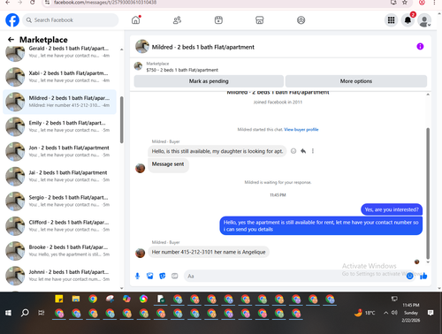Choose a sticker icon in composer
Viewport: 442px width, 334px height.
[x=163, y=276]
